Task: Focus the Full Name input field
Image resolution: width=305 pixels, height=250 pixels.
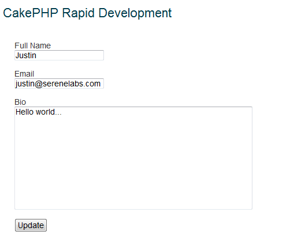Action: 59,55
